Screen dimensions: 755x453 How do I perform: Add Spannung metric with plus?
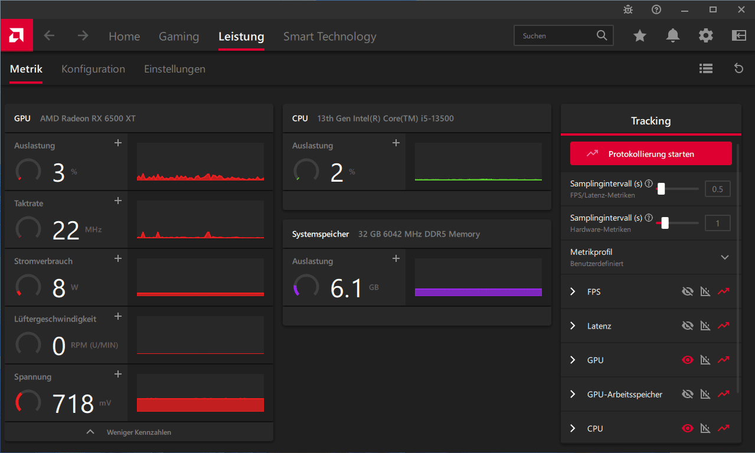coord(118,374)
